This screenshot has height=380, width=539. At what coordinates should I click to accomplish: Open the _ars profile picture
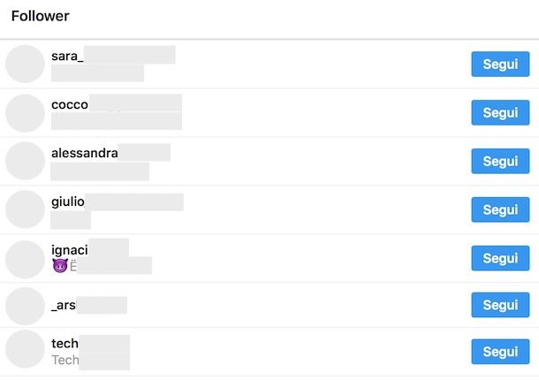25,306
